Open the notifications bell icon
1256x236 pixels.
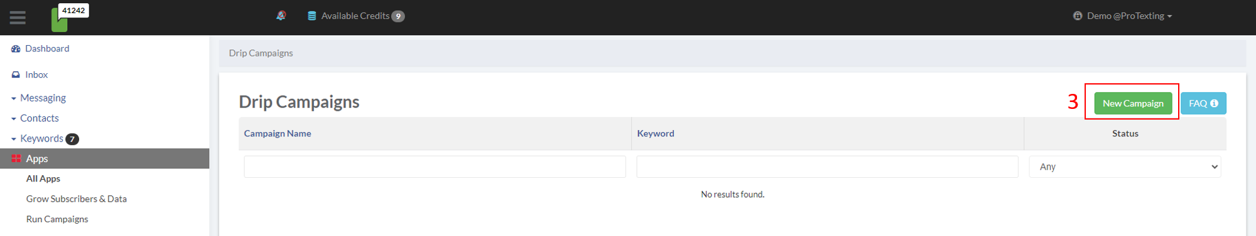point(281,16)
